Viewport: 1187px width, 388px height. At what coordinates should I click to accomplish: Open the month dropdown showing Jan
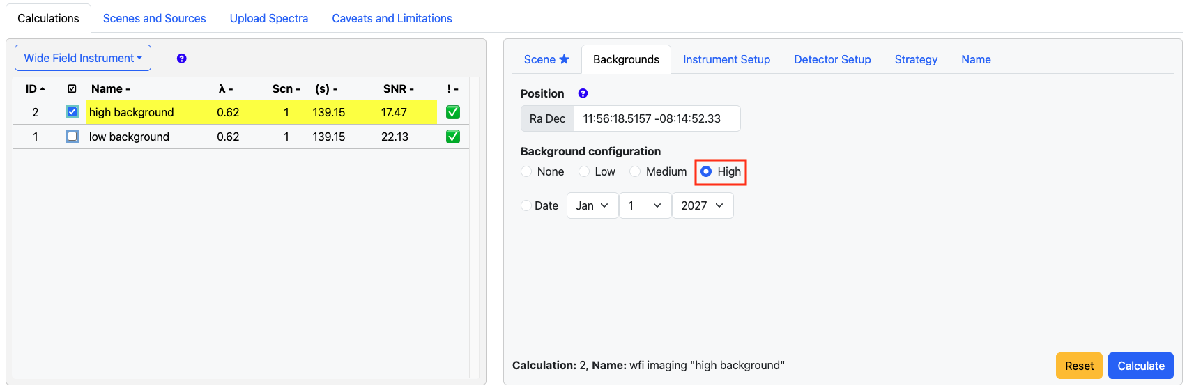coord(592,205)
